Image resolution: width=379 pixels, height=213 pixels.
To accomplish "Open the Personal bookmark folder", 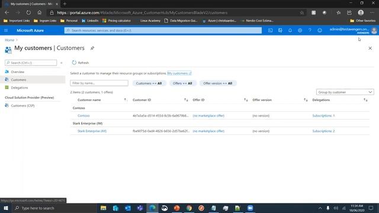I will pyautogui.click(x=69, y=21).
